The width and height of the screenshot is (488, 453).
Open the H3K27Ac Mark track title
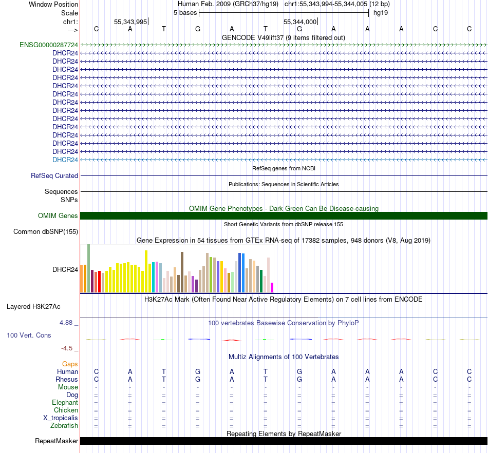[x=284, y=300]
